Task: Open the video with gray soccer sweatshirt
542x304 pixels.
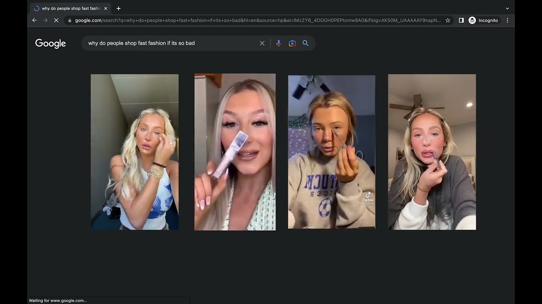Action: 332,152
